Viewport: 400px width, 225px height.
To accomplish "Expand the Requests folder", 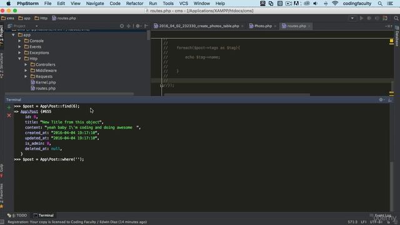I will click(x=26, y=76).
